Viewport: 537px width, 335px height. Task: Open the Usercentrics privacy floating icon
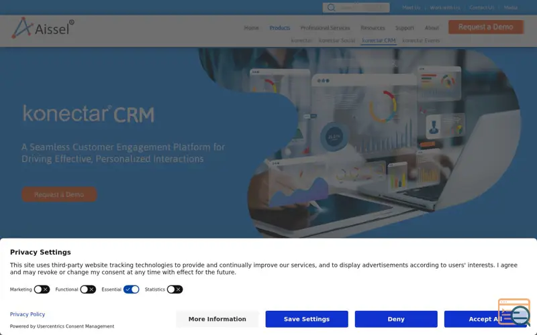point(514,312)
